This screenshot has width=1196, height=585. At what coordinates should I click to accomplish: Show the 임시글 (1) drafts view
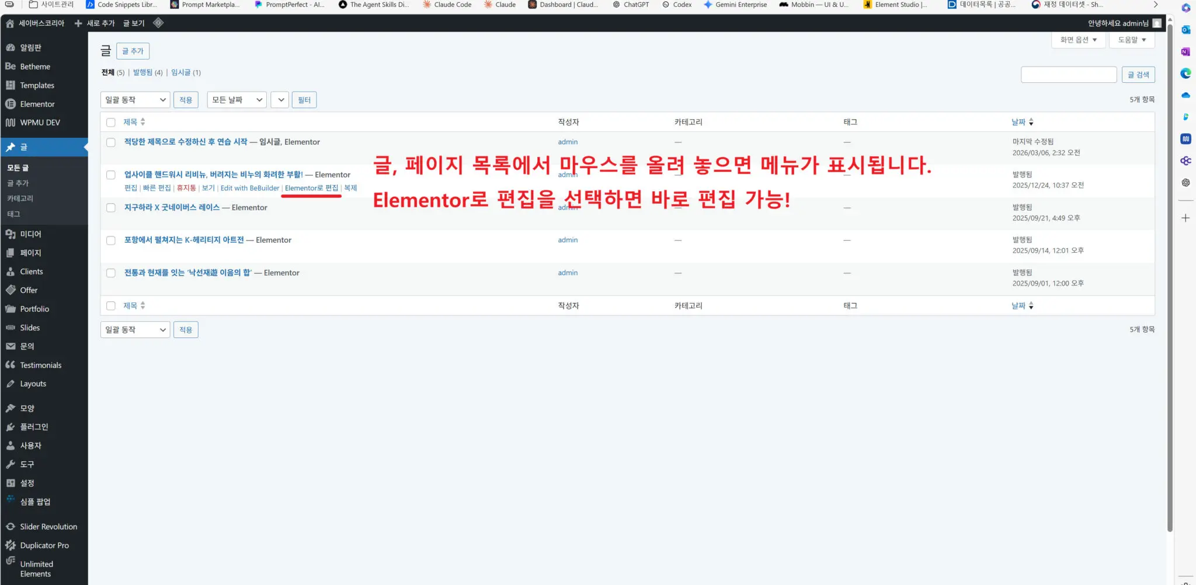coord(186,72)
